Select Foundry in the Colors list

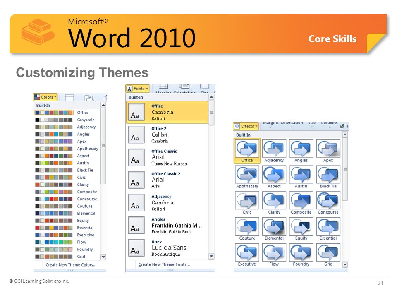pyautogui.click(x=85, y=249)
